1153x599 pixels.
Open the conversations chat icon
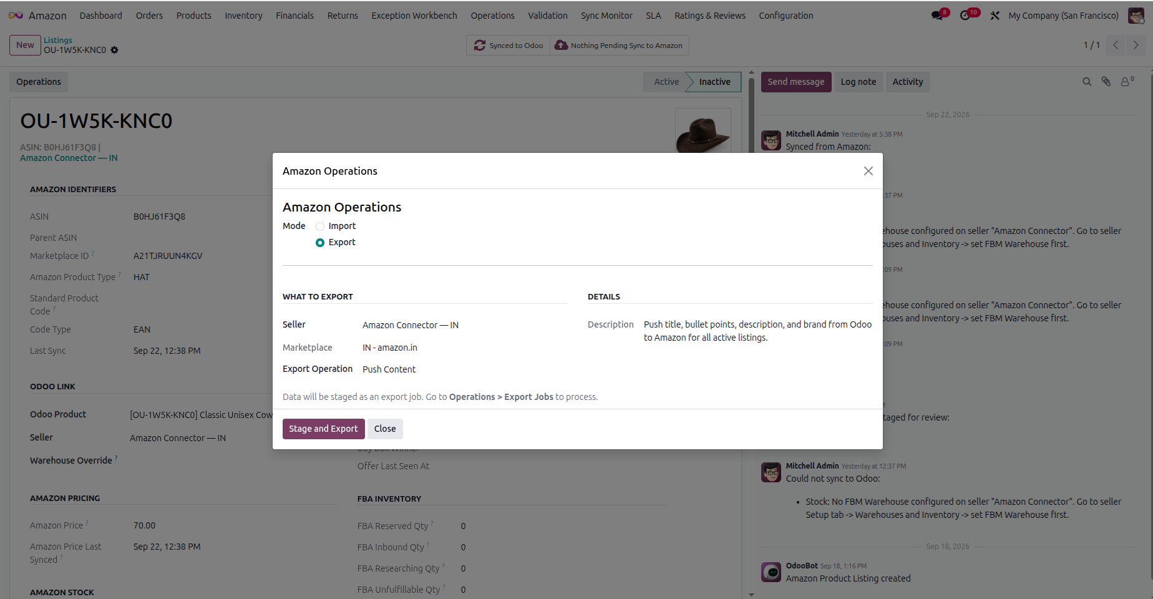(937, 16)
